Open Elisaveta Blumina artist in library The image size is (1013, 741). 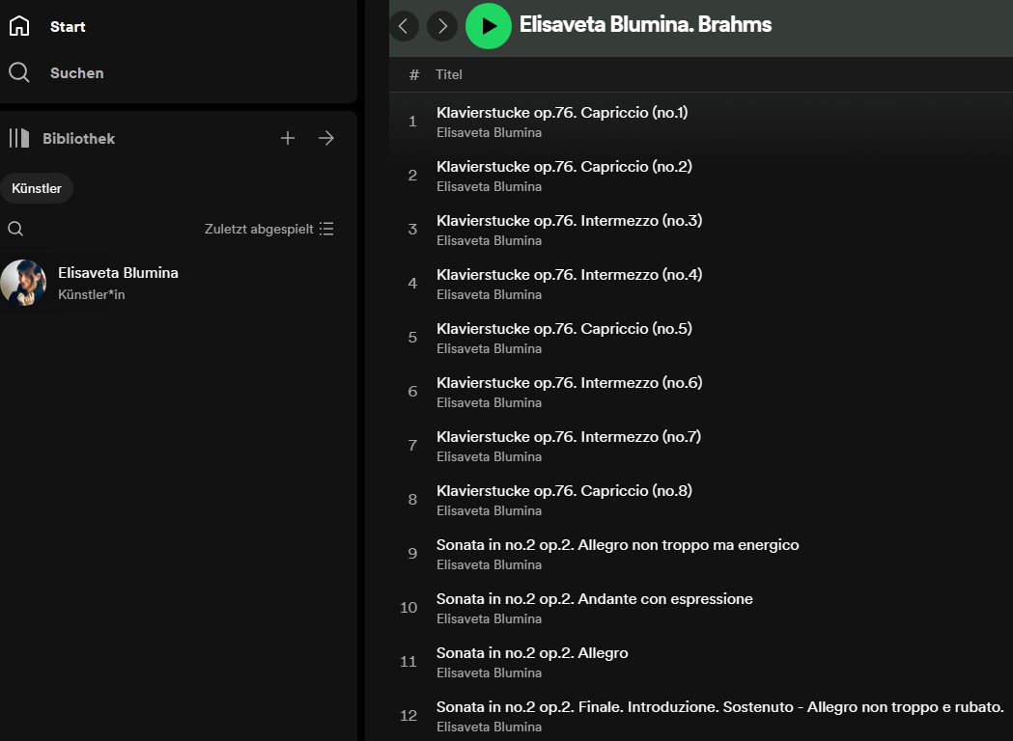point(118,273)
